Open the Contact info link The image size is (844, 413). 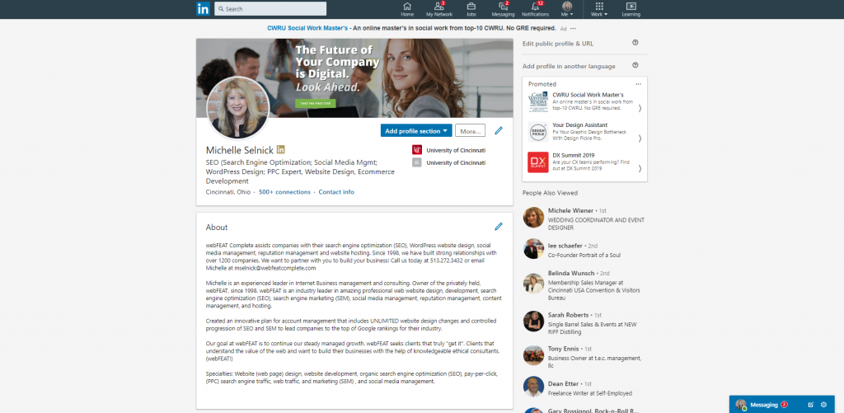(x=336, y=192)
